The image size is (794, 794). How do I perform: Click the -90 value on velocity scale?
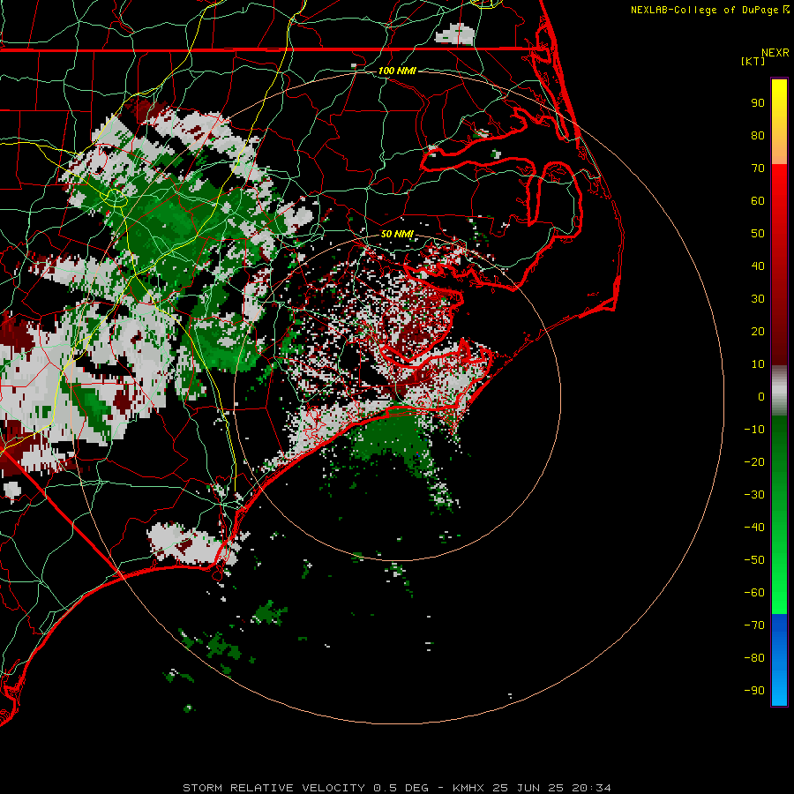(x=754, y=691)
